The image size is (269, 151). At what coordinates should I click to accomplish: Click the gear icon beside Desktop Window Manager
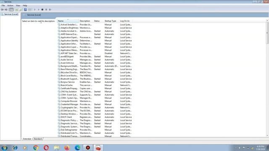click(59, 114)
